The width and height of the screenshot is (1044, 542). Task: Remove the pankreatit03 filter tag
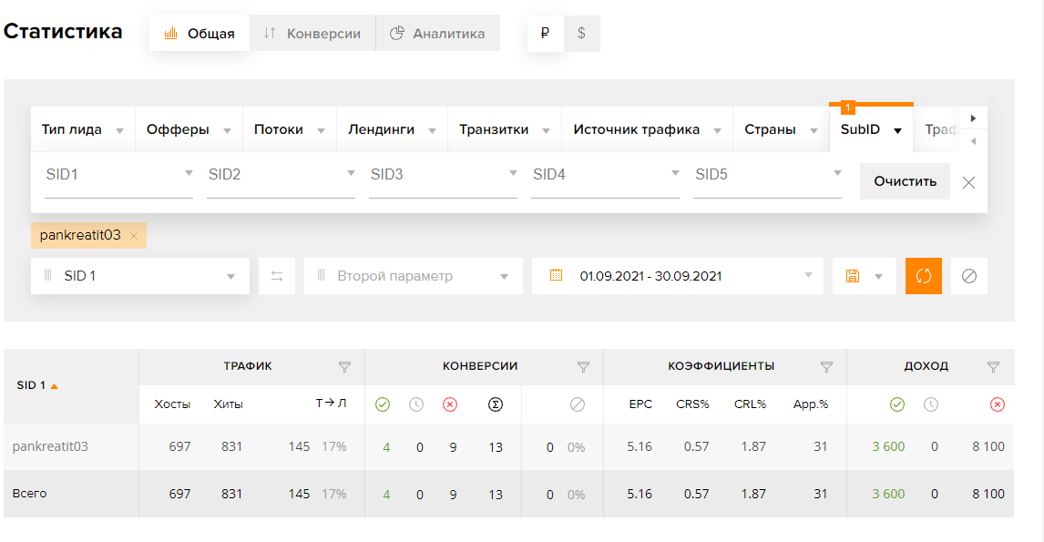tap(134, 236)
